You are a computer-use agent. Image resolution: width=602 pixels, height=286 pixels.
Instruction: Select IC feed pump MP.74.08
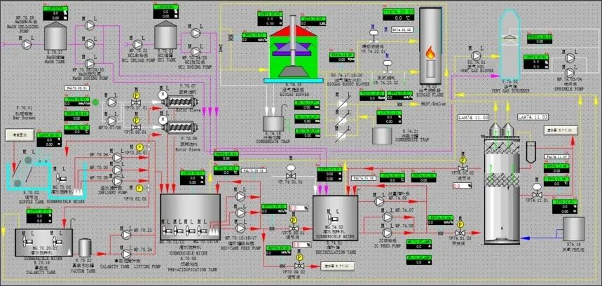point(387,233)
